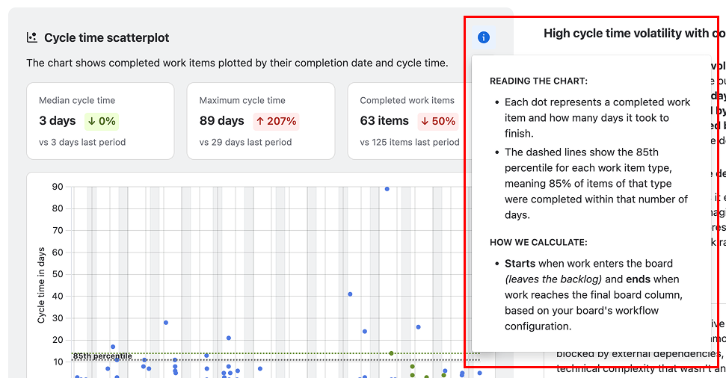This screenshot has height=378, width=726.
Task: Select the blue dot at 17 days
Action: (113, 347)
